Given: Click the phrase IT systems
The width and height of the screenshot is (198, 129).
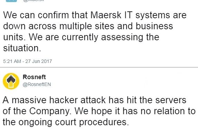Looking at the screenshot, I should click(147, 15).
